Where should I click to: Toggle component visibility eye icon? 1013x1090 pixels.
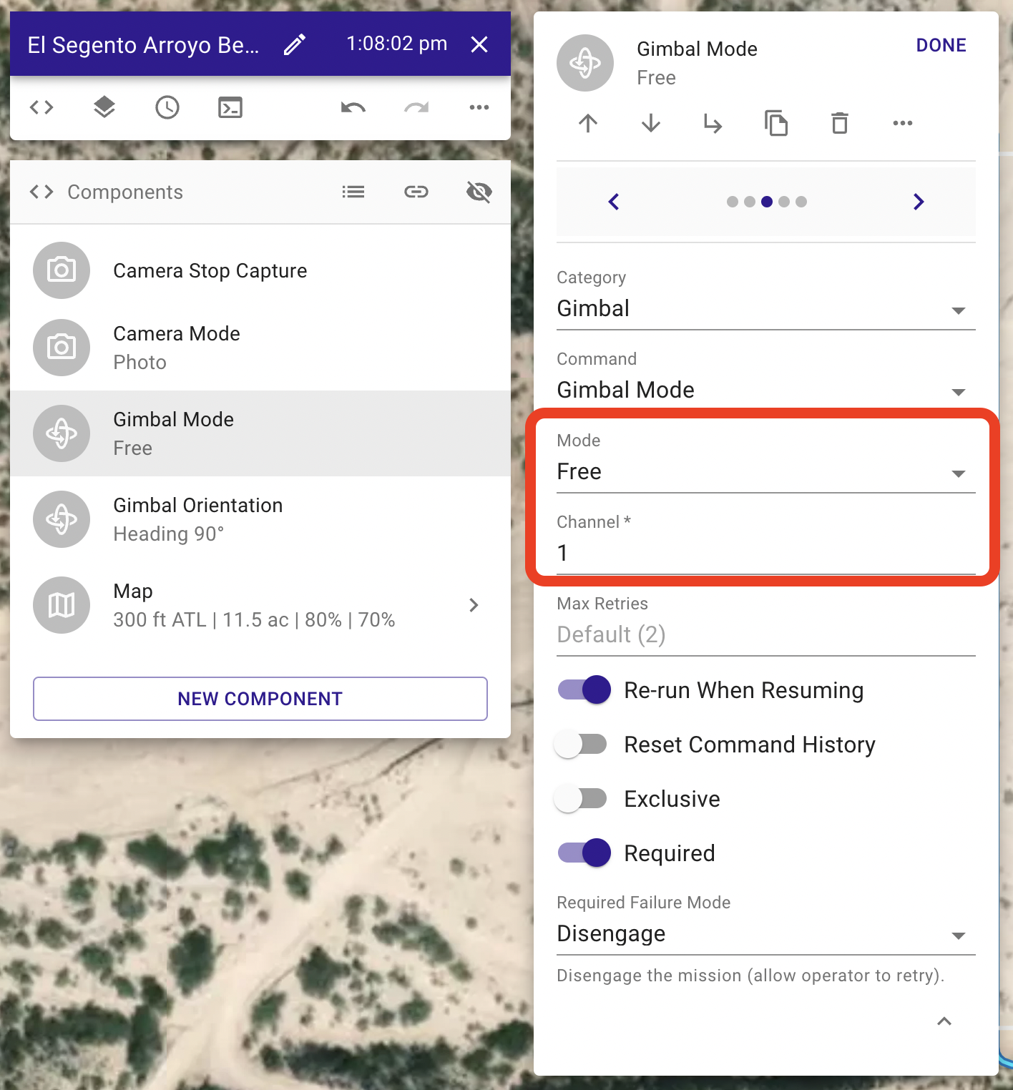click(x=479, y=192)
